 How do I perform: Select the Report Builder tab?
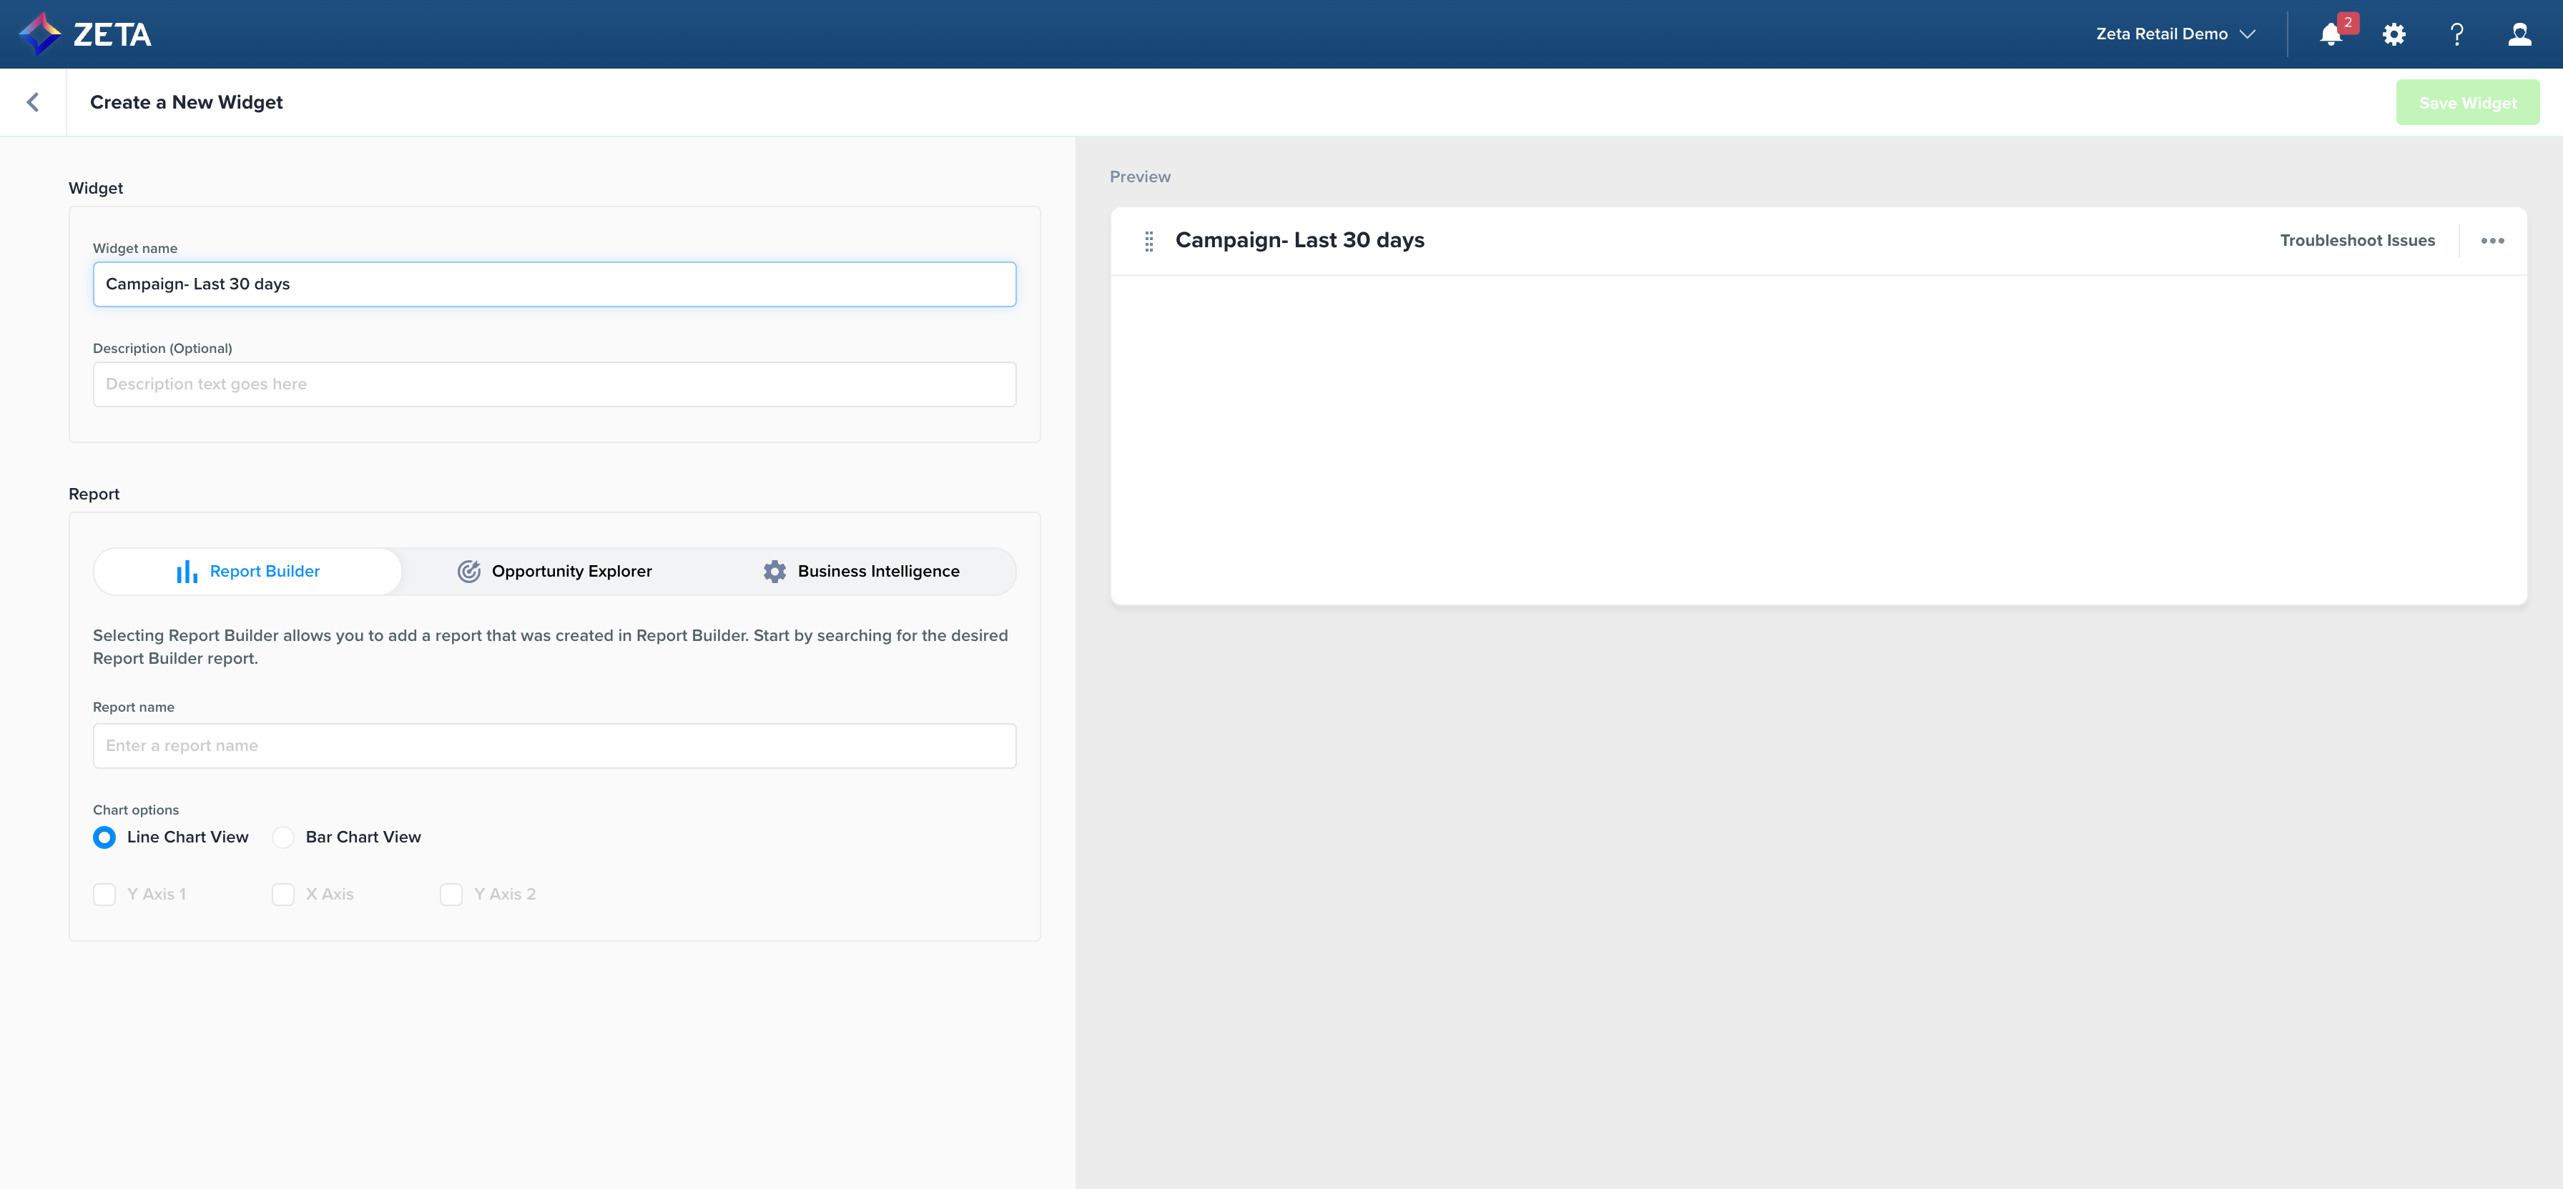point(247,572)
